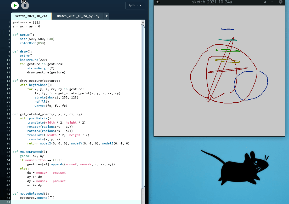Screen dimensions: 289x204
Task: Place the cursor on empty line 44
Action: (x=76, y=202)
